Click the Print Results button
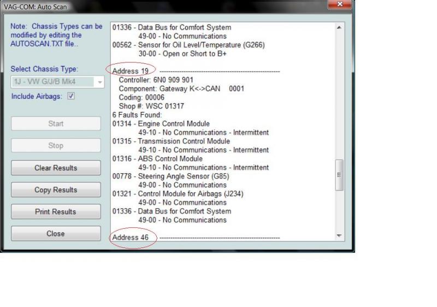Viewport: 437px width, 307px height. point(56,212)
